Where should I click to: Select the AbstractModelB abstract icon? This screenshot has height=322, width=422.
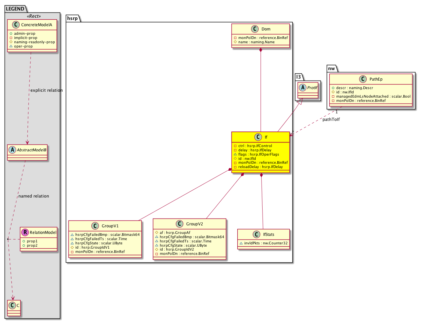[x=12, y=150]
